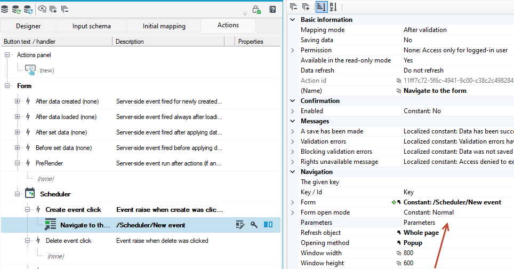Viewport: 514px width, 269px height.
Task: Click database icon with blue sync arrows
Action: pos(28,10)
